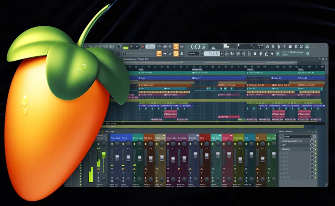
Task: Open the Playlist view icon
Action: click(x=227, y=54)
